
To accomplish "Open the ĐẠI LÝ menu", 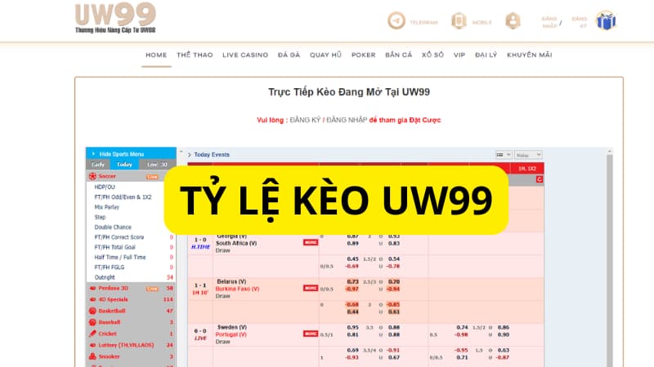I will point(486,55).
